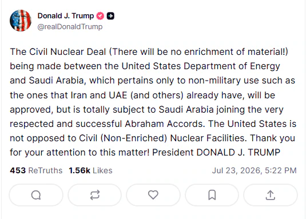
Task: Click 'Thank you' at the line end
Action: click(x=273, y=138)
